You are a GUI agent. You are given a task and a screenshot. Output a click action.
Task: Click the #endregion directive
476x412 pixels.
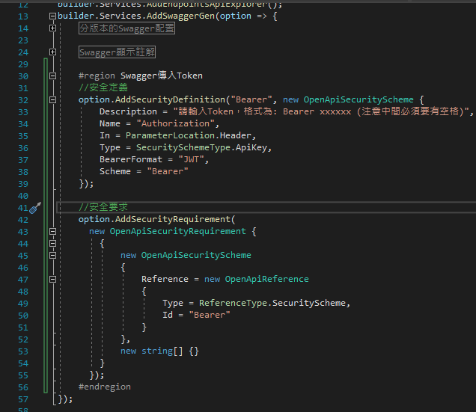tap(104, 387)
